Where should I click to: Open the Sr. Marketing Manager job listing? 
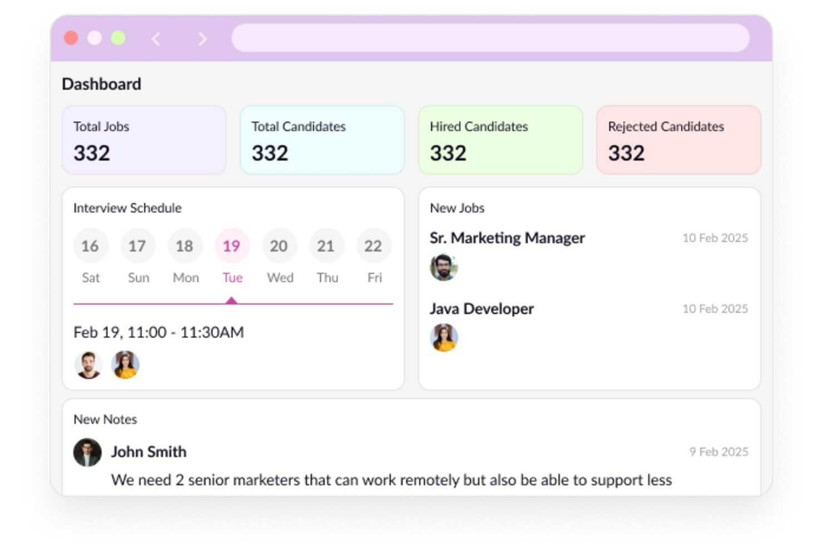[x=507, y=238]
